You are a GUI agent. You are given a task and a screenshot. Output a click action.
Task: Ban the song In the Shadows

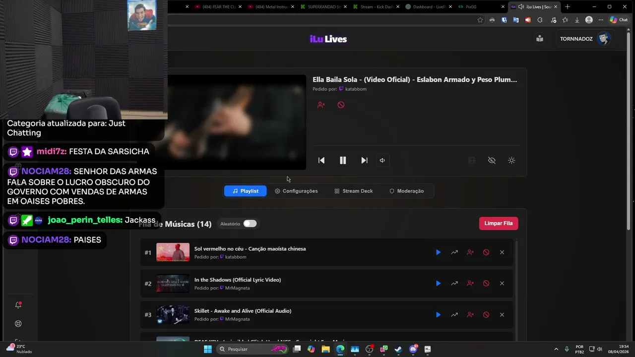[x=486, y=283]
